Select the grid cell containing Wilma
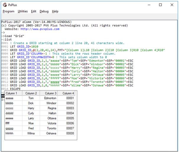 click(31, 133)
